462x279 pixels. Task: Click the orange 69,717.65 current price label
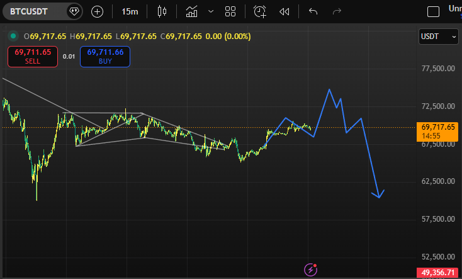[x=437, y=132]
